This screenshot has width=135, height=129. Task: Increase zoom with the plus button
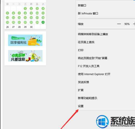coord(134,24)
